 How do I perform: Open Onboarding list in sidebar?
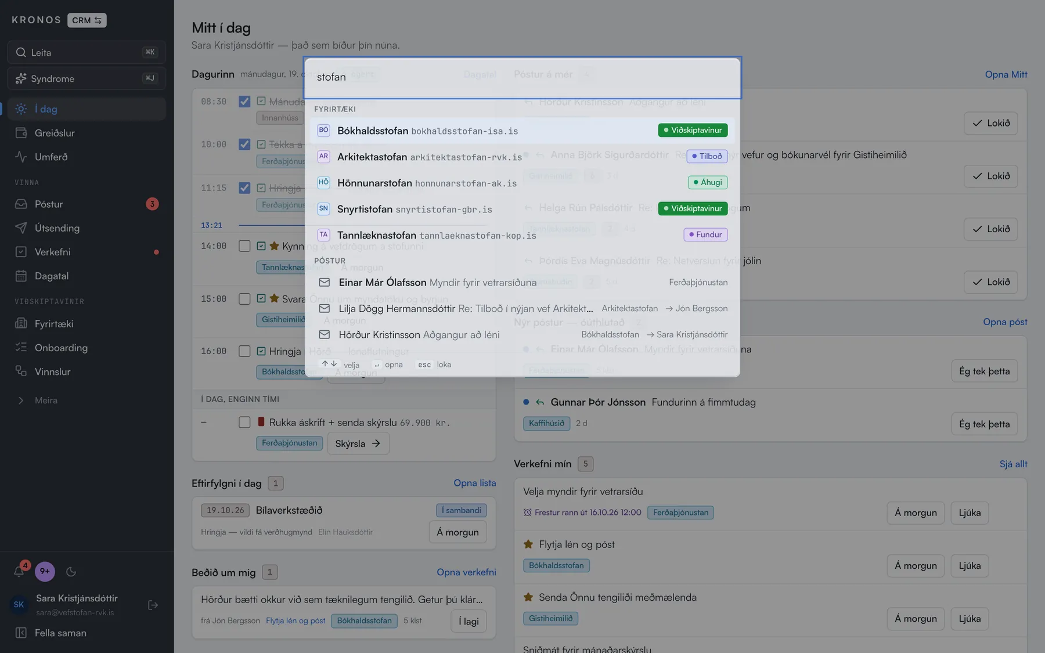pos(87,348)
